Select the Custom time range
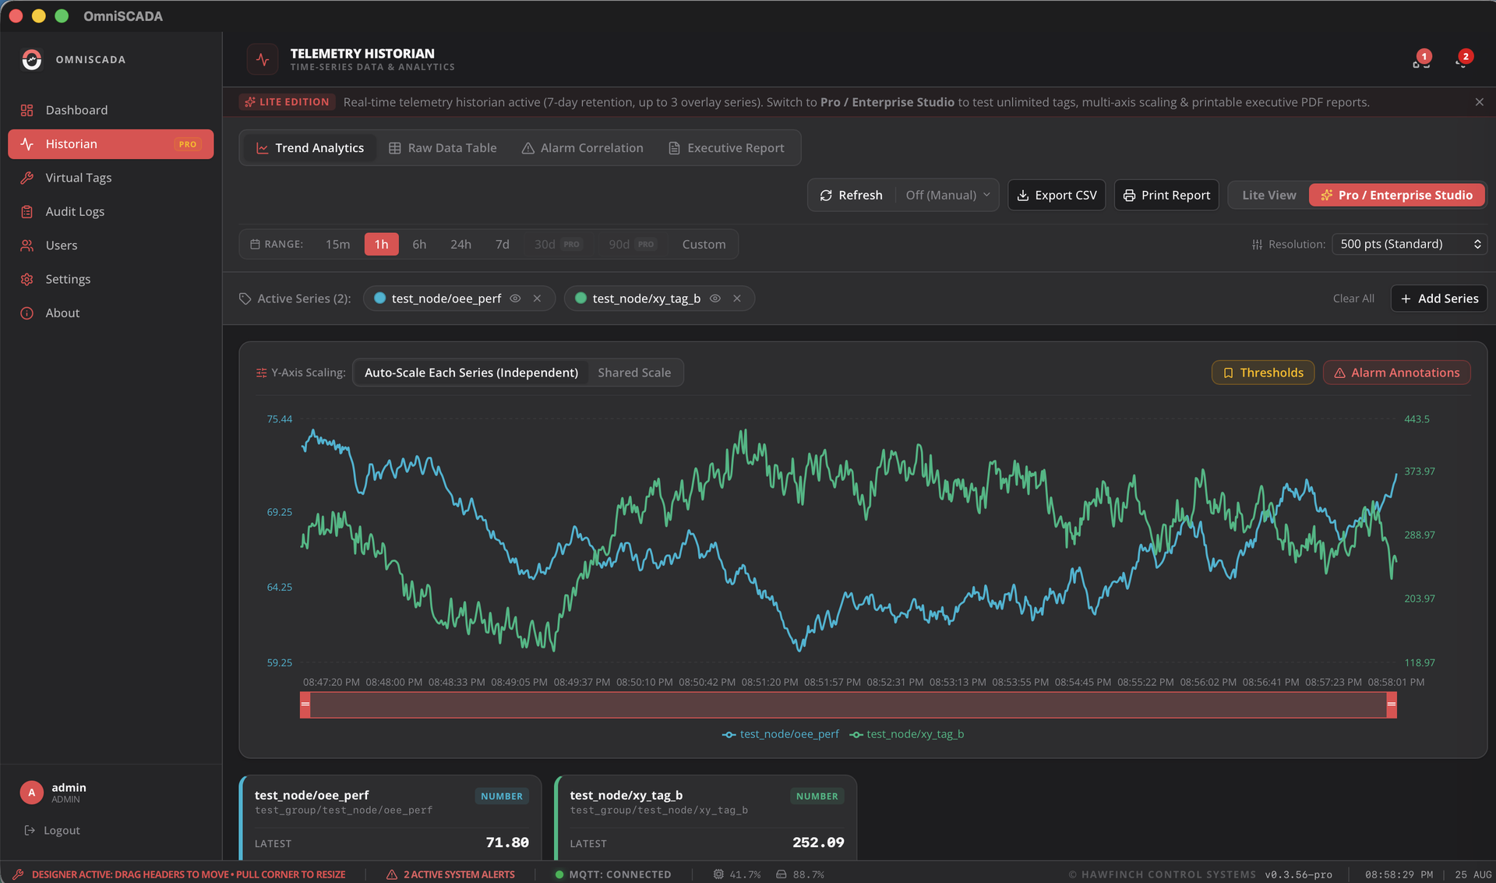Viewport: 1496px width, 883px height. coord(704,244)
